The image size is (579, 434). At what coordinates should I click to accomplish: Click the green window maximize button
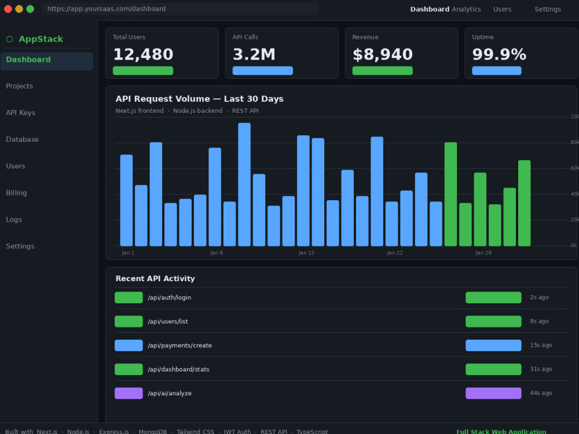tap(30, 9)
